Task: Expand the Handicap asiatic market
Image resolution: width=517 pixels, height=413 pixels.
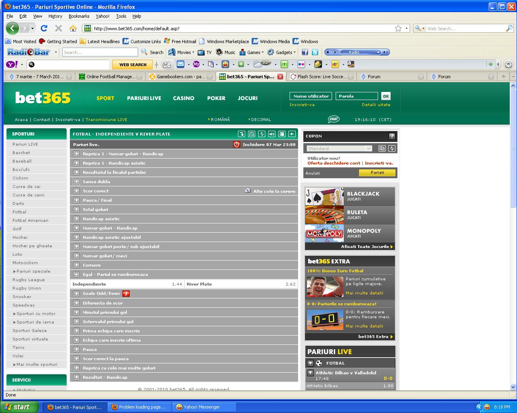Action: (76, 219)
